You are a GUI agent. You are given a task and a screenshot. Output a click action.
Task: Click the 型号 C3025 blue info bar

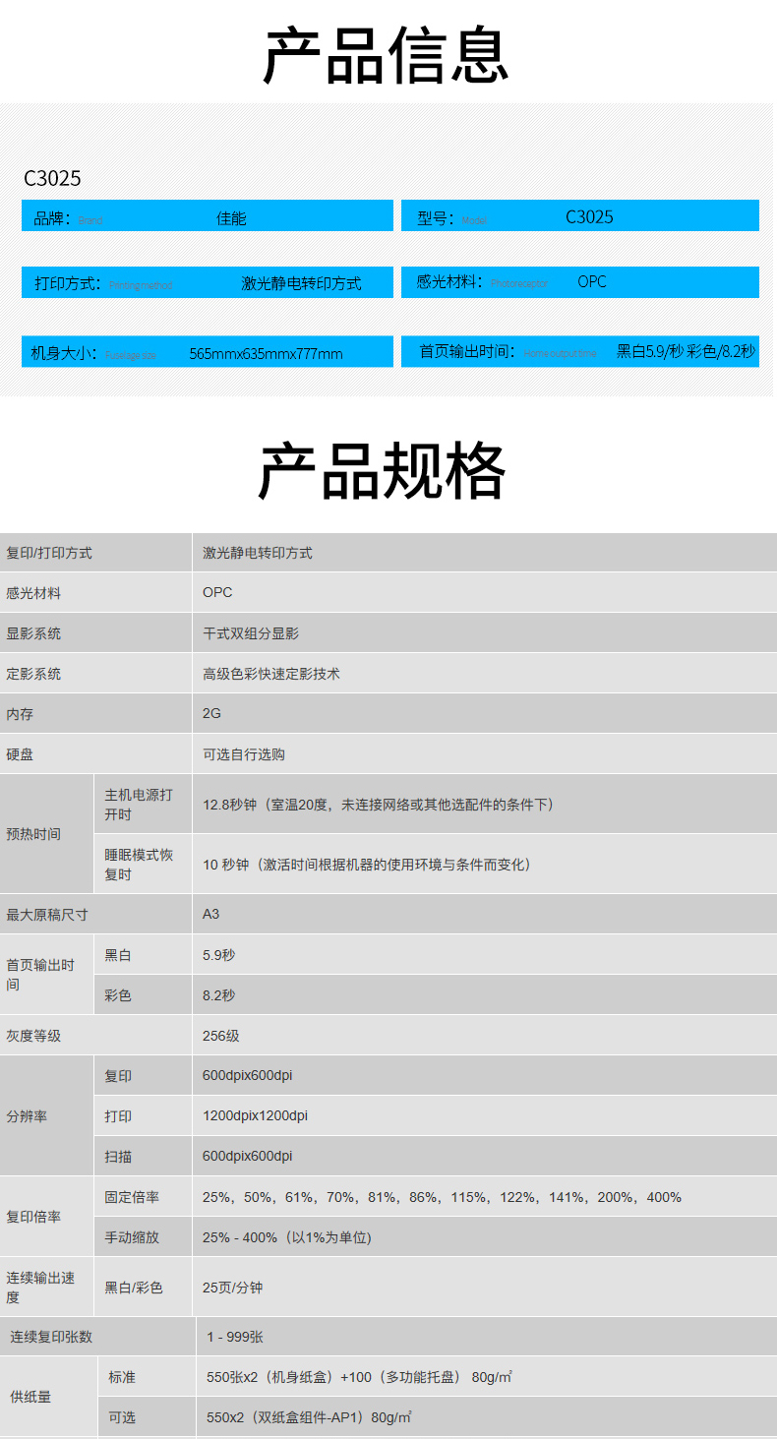point(579,216)
